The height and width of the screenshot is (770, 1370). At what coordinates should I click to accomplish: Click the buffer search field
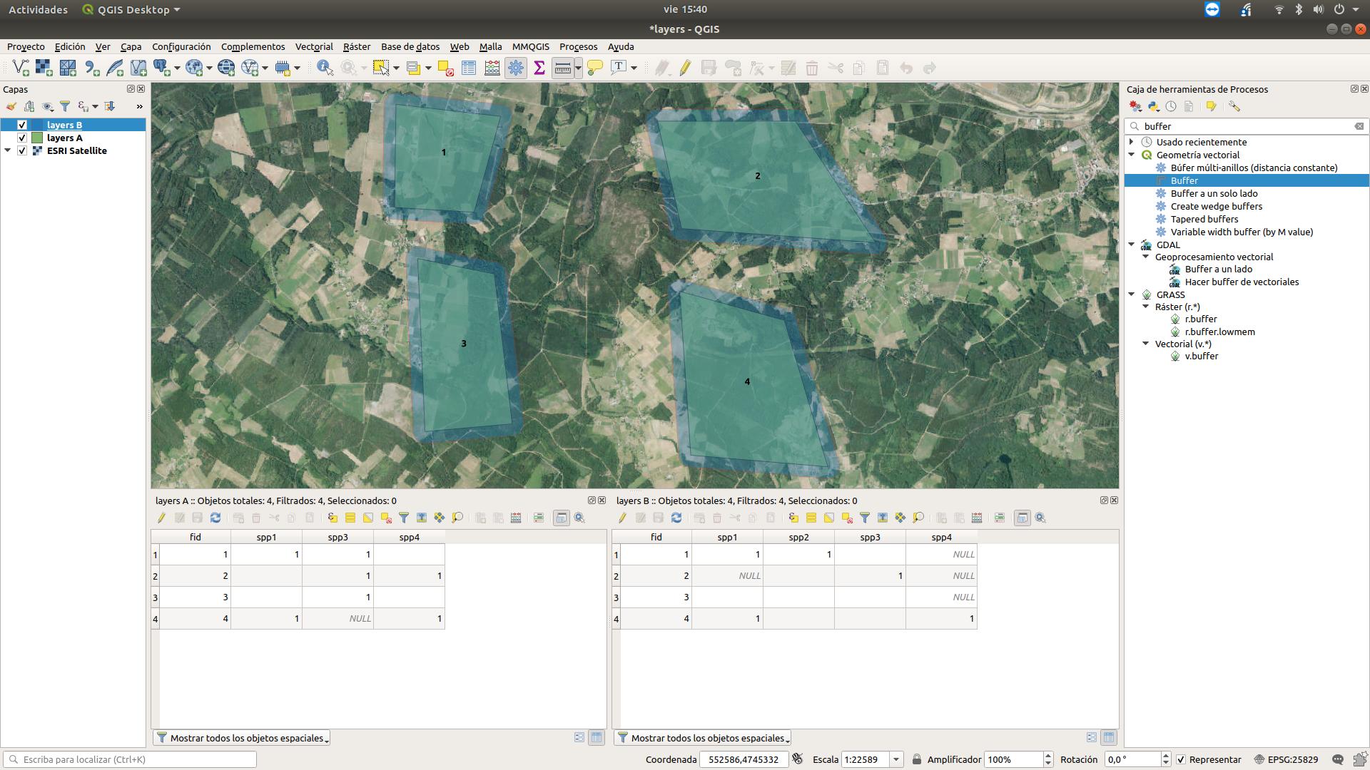pos(1246,126)
